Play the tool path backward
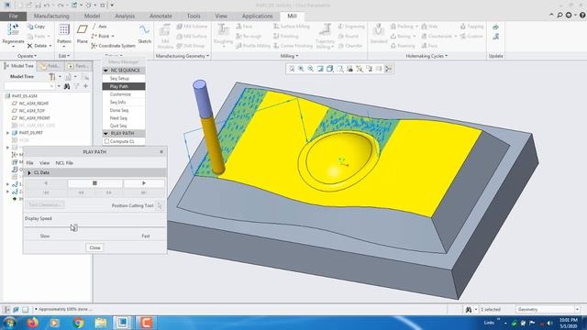The height and width of the screenshot is (330, 587). pyautogui.click(x=46, y=183)
